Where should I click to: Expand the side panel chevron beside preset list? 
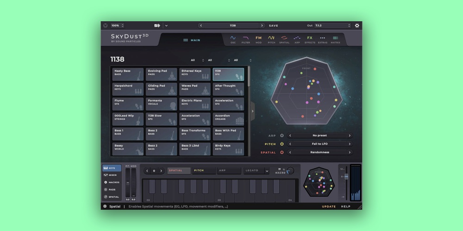pyautogui.click(x=252, y=111)
